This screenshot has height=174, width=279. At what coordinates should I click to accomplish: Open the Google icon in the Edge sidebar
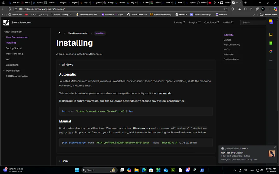[271, 52]
